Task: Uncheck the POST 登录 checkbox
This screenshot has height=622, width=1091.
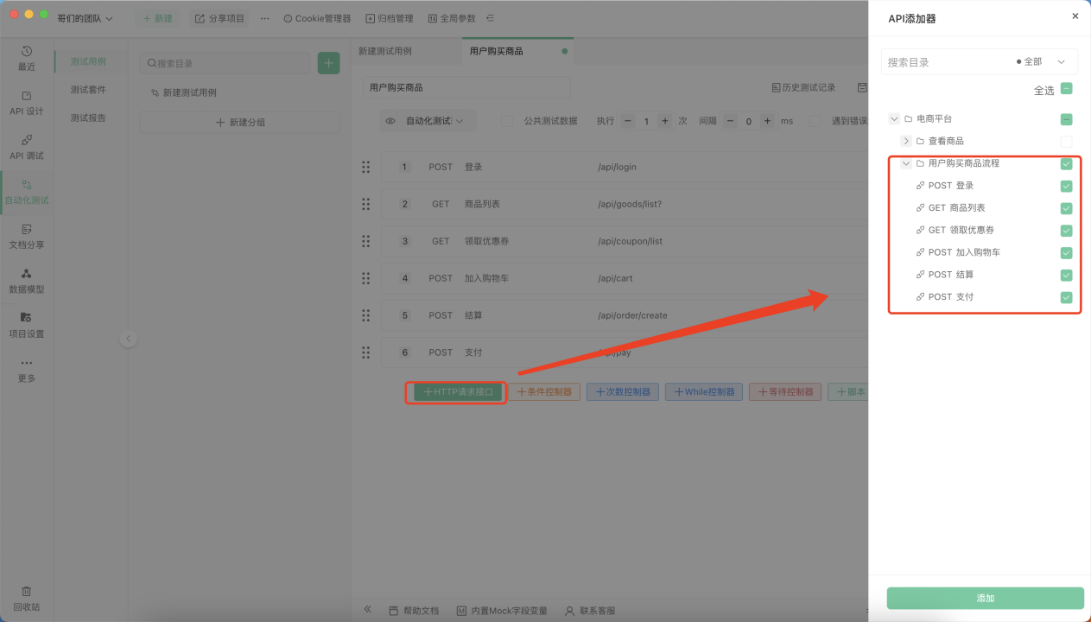Action: pos(1067,187)
